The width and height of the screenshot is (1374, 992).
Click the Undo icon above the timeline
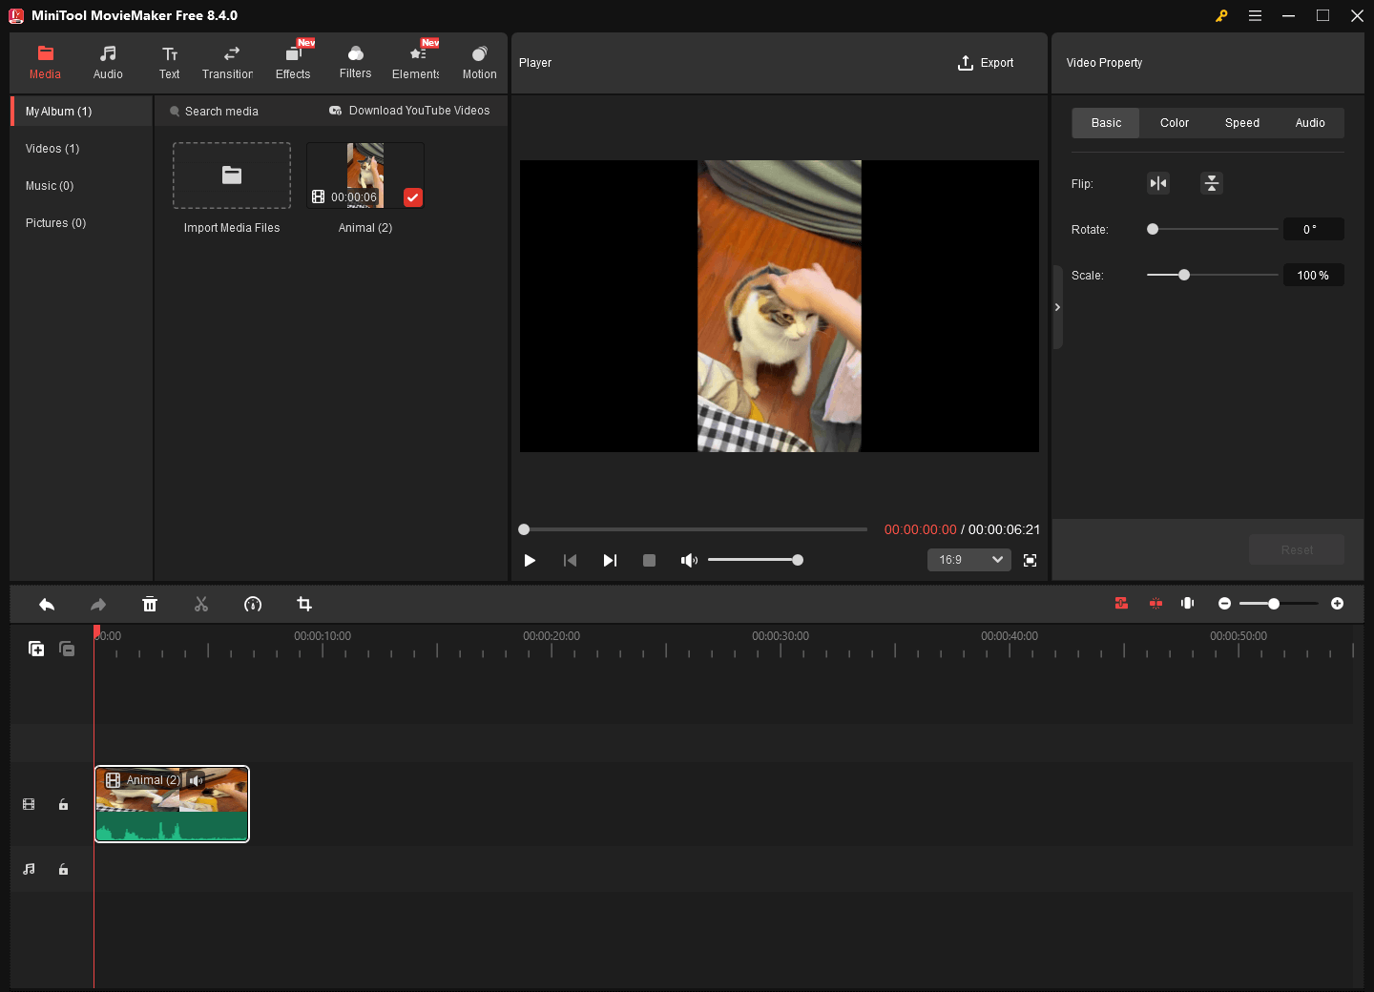pos(47,604)
